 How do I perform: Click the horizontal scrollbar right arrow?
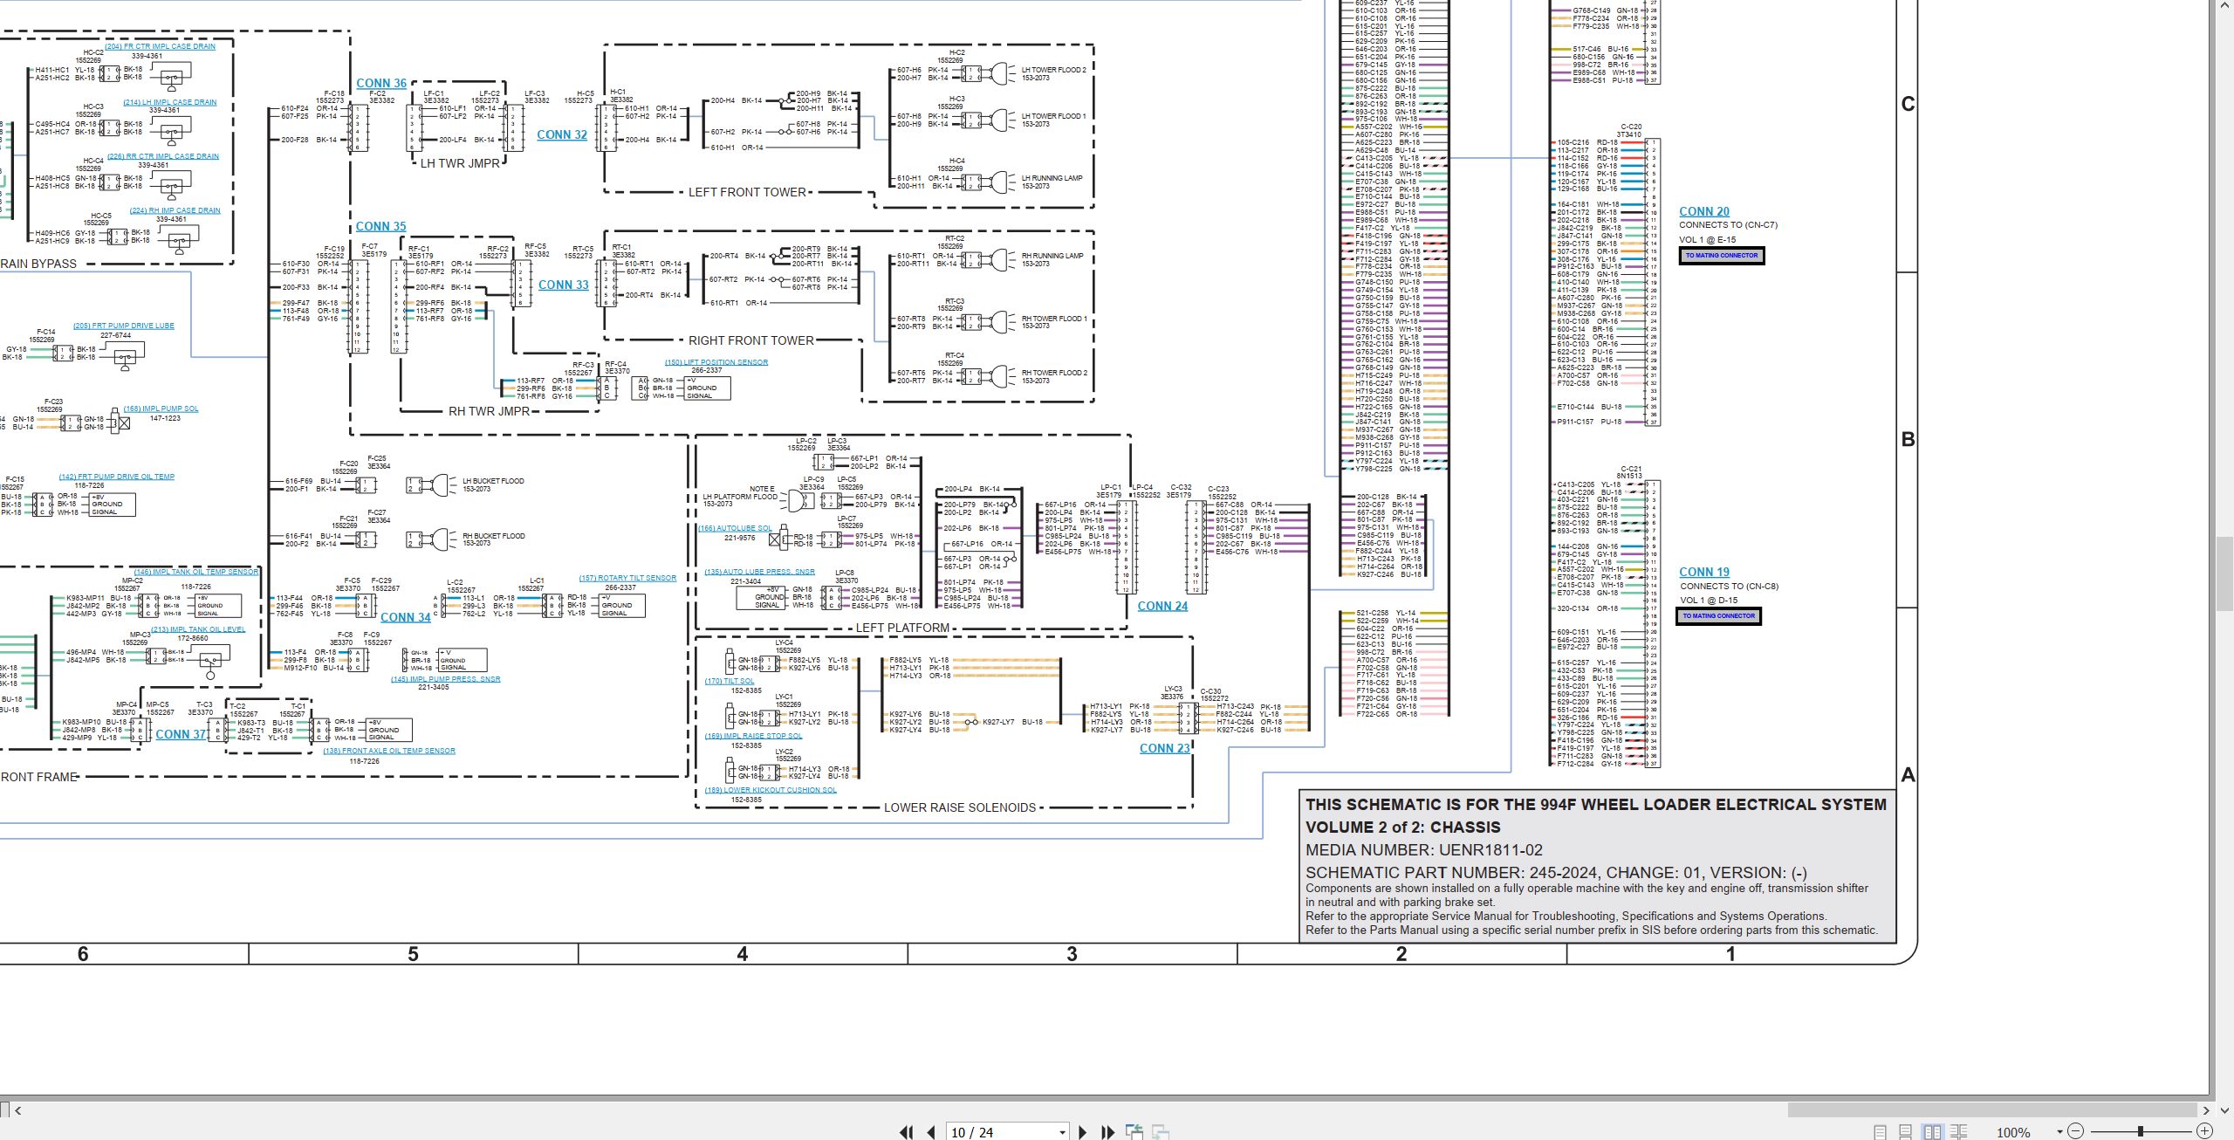pos(2205,1110)
